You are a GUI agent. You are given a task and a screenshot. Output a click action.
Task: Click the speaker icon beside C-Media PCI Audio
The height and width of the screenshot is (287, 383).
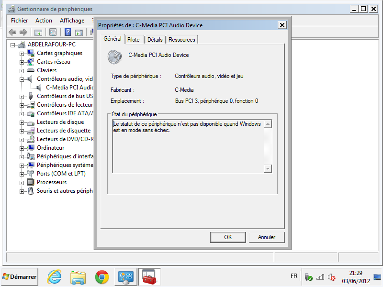39,88
